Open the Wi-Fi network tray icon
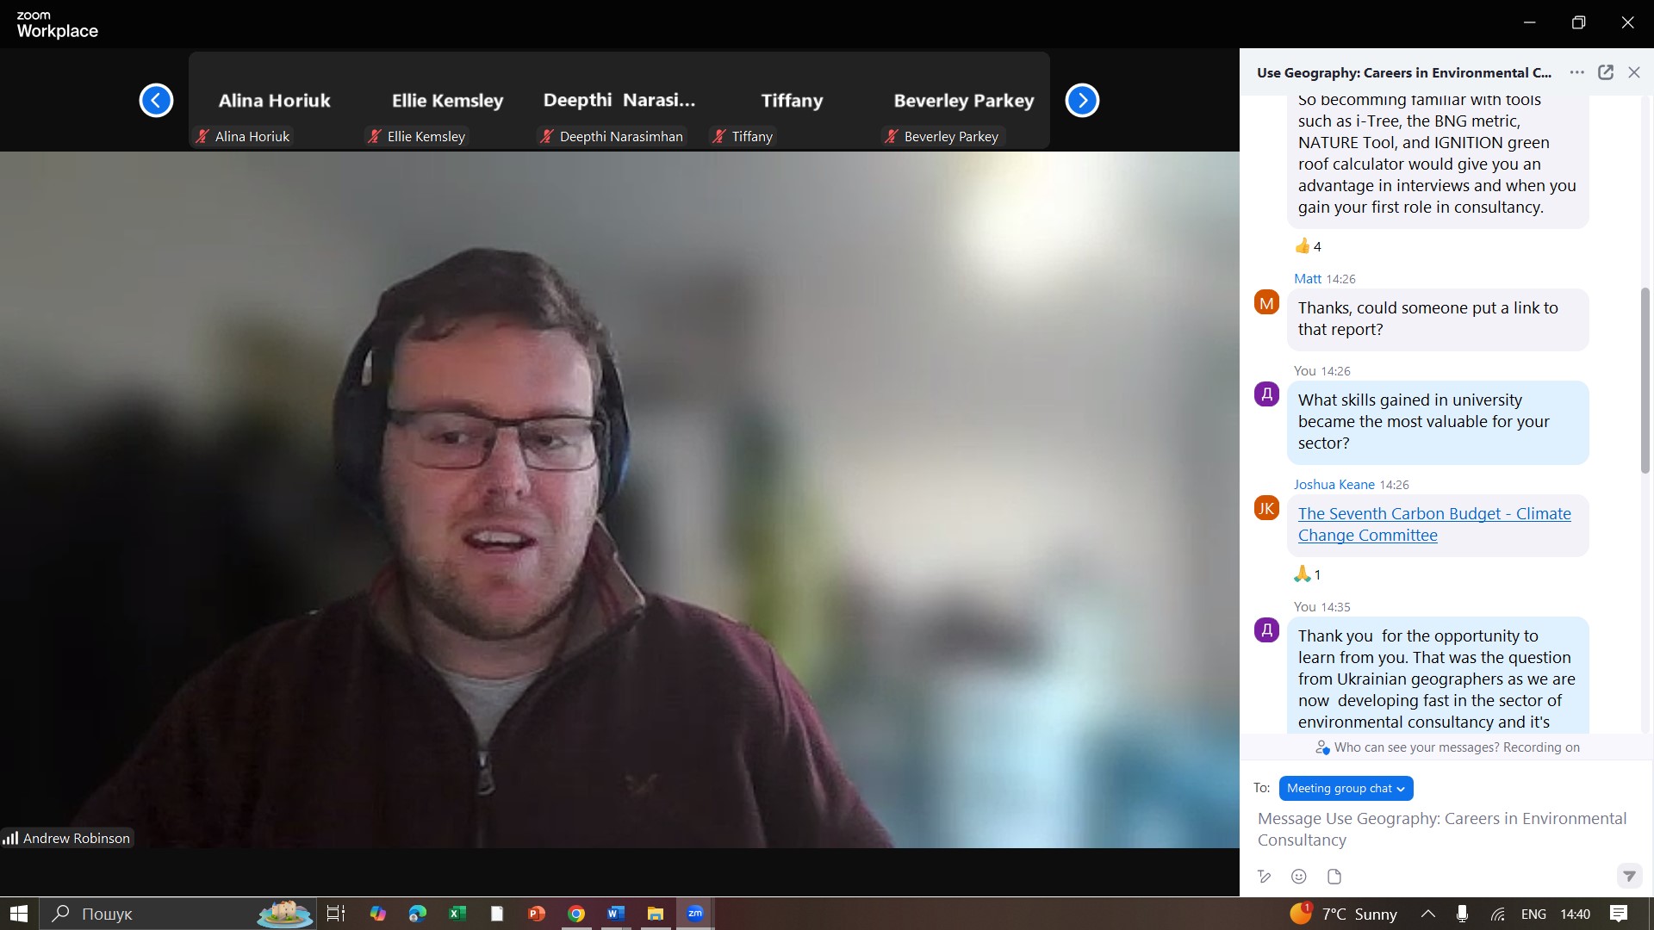The image size is (1654, 930). coord(1498,914)
